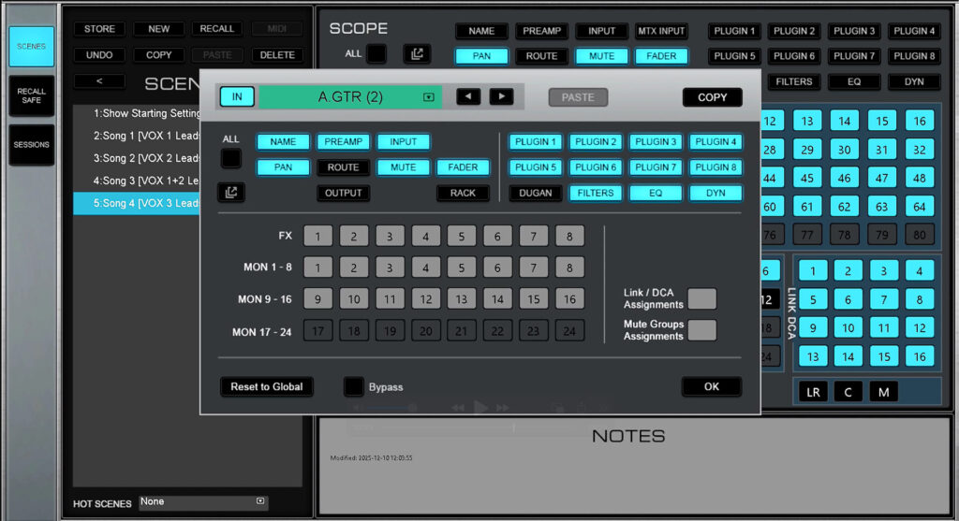This screenshot has height=521, width=959.
Task: Click the export icon in the SCOPE header
Action: (x=417, y=53)
